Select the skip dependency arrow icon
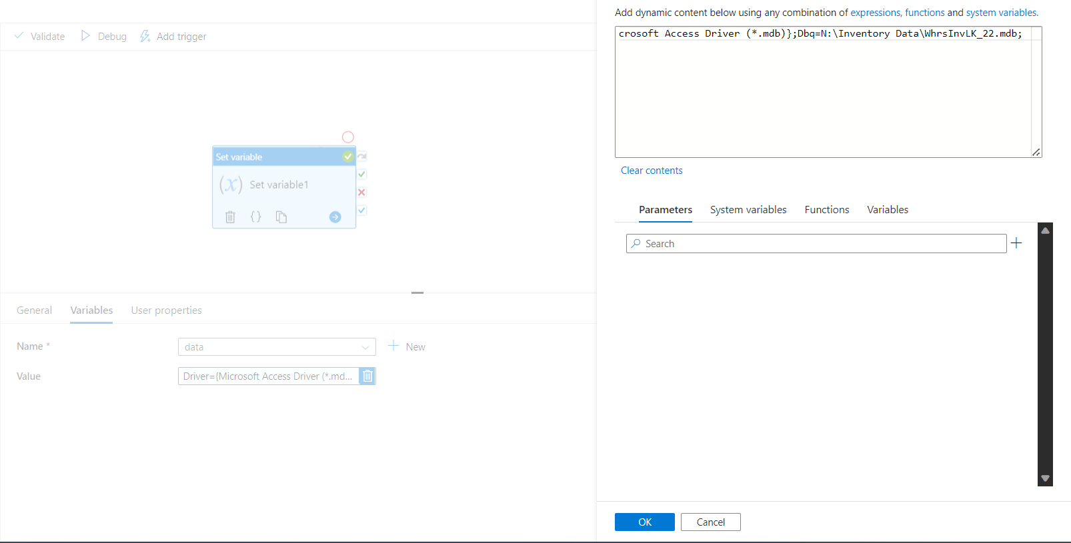Image resolution: width=1071 pixels, height=543 pixels. [x=361, y=157]
